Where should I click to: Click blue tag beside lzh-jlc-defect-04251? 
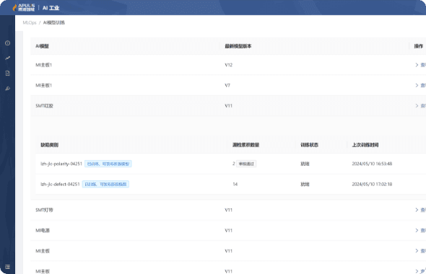pos(105,184)
